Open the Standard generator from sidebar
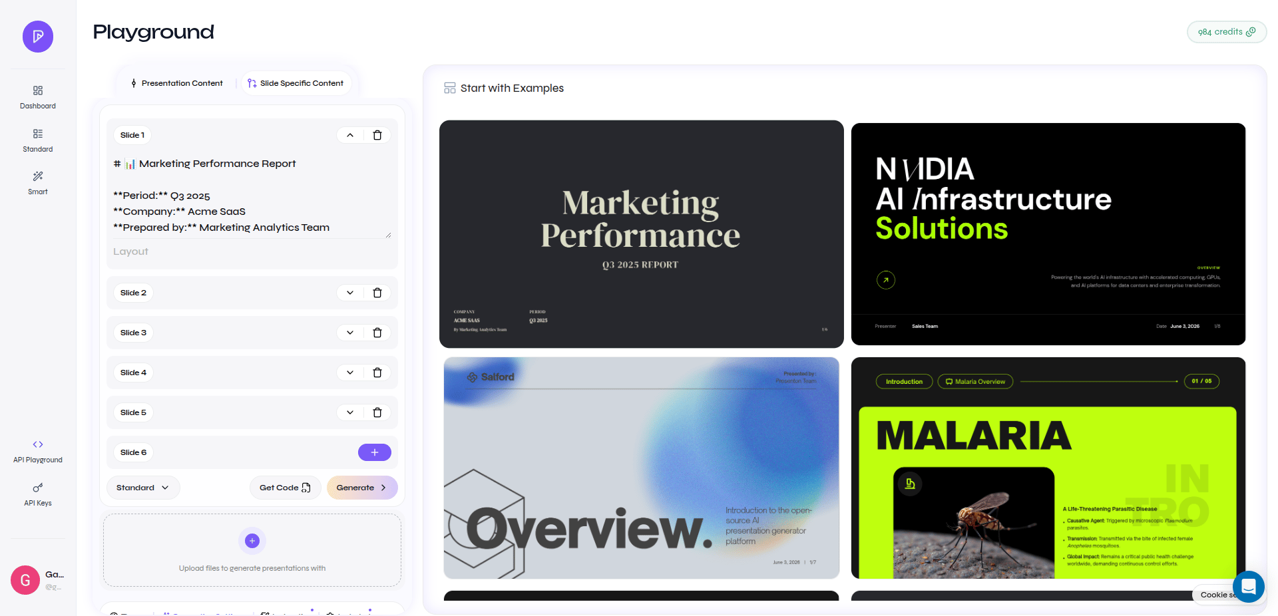This screenshot has height=616, width=1278. (x=38, y=140)
